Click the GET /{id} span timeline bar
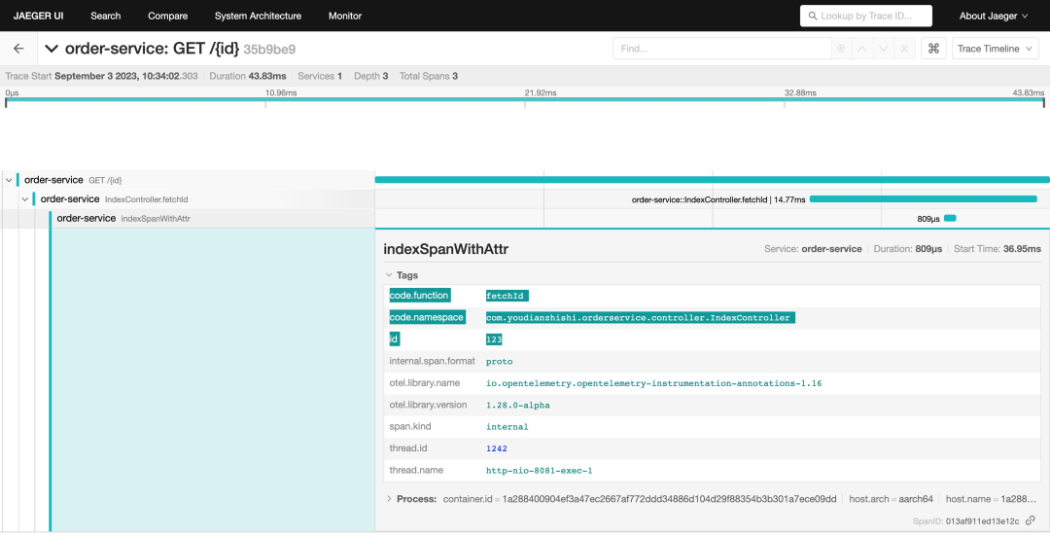Image resolution: width=1050 pixels, height=535 pixels. pos(712,179)
